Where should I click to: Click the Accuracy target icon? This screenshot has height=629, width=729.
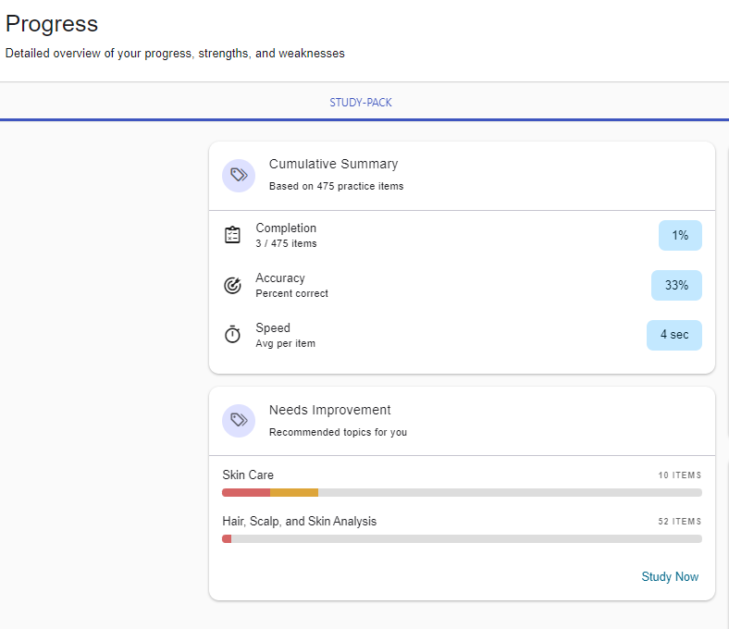click(x=233, y=285)
